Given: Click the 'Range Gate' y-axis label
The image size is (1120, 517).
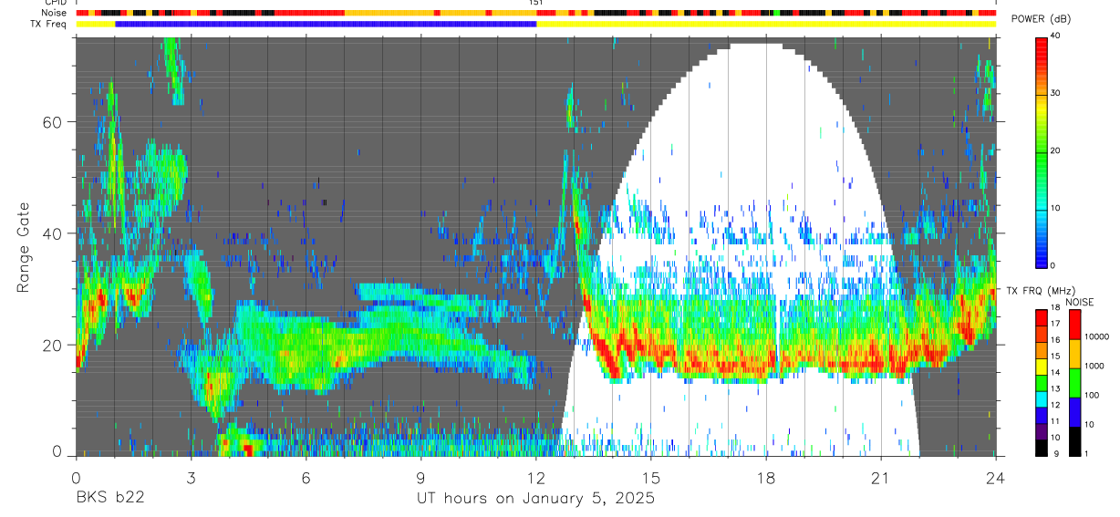Looking at the screenshot, I should (24, 249).
